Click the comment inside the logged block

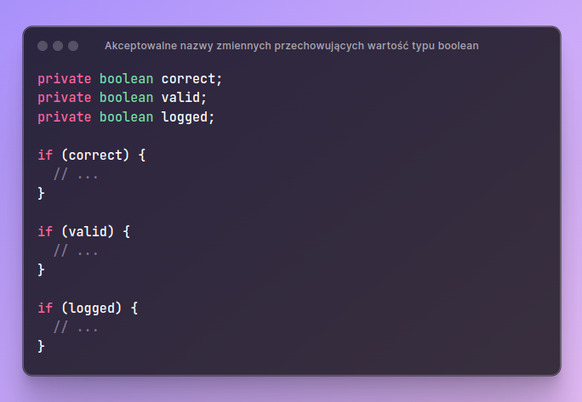pos(76,327)
